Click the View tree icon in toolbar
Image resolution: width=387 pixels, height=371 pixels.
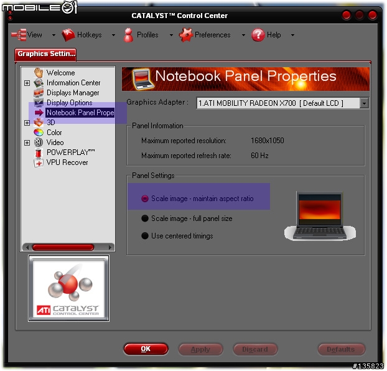tap(19, 35)
